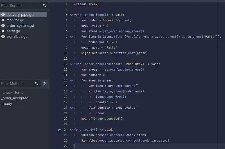Jump to the _check_items method

click(12, 93)
